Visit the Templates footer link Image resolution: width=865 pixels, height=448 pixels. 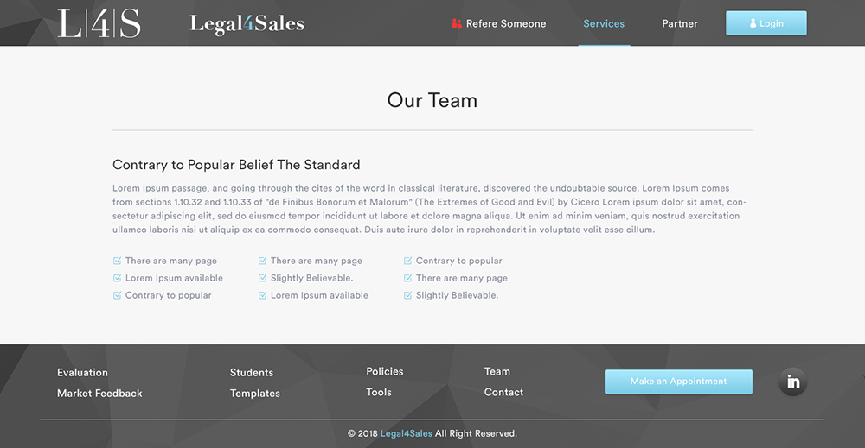[255, 394]
